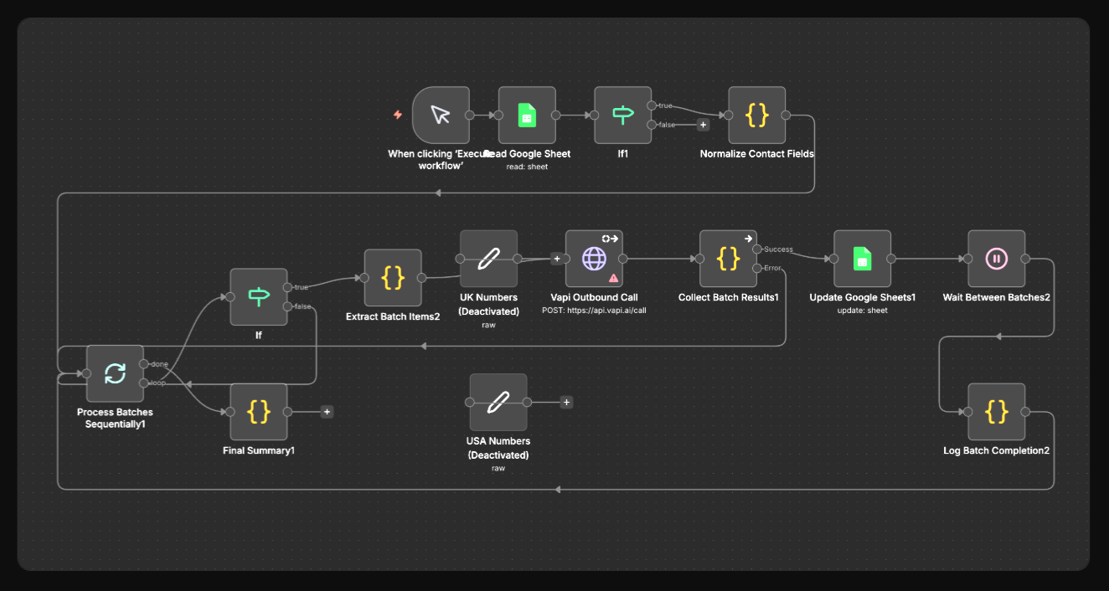Open the Collect Batch Results1 code node
The width and height of the screenshot is (1109, 591).
728,260
